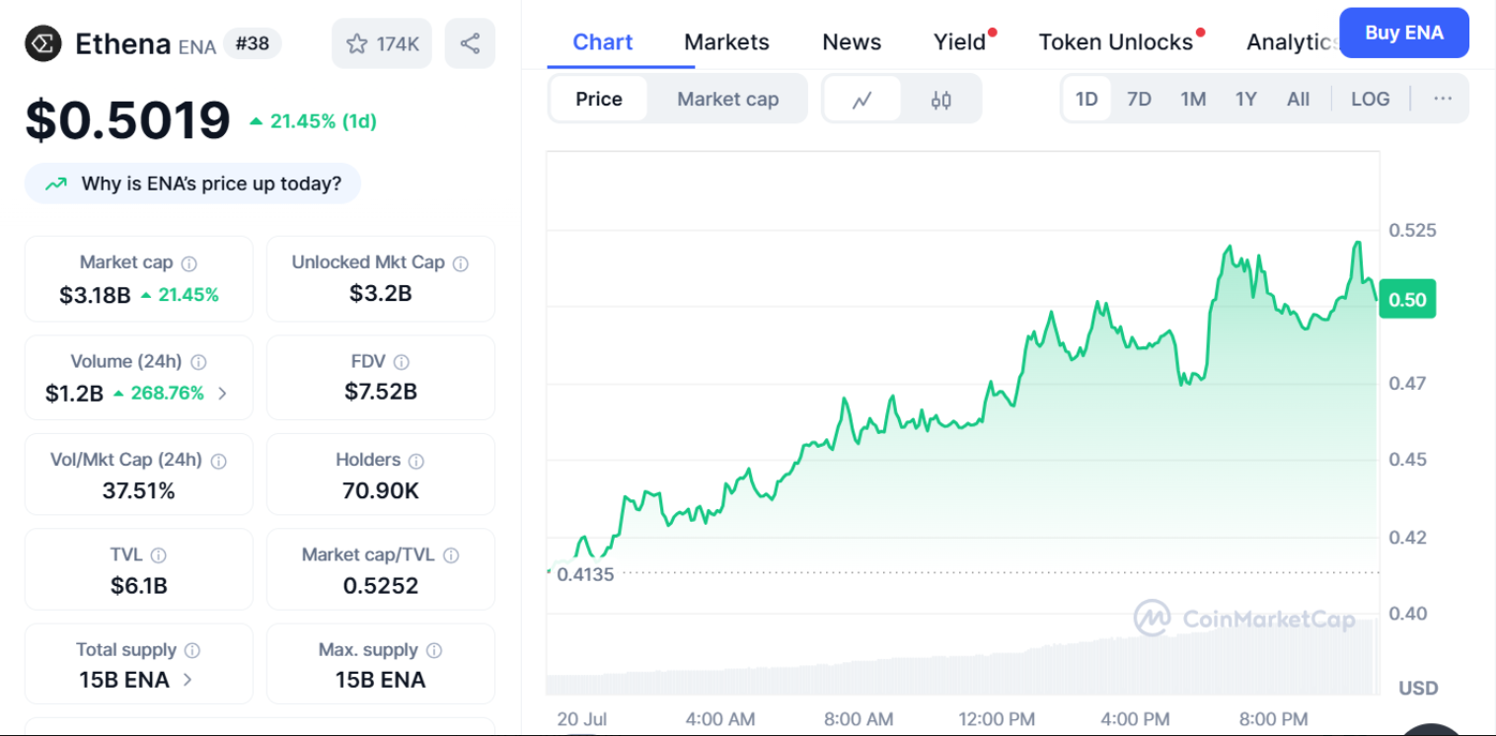
Task: Click the Unlocked Mkt Cap info icon
Action: point(461,263)
